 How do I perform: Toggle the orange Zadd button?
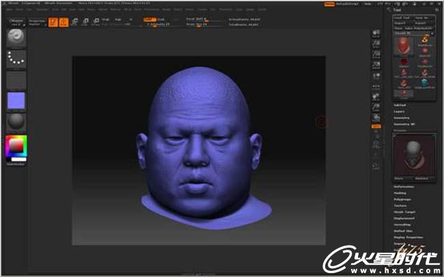coord(150,20)
